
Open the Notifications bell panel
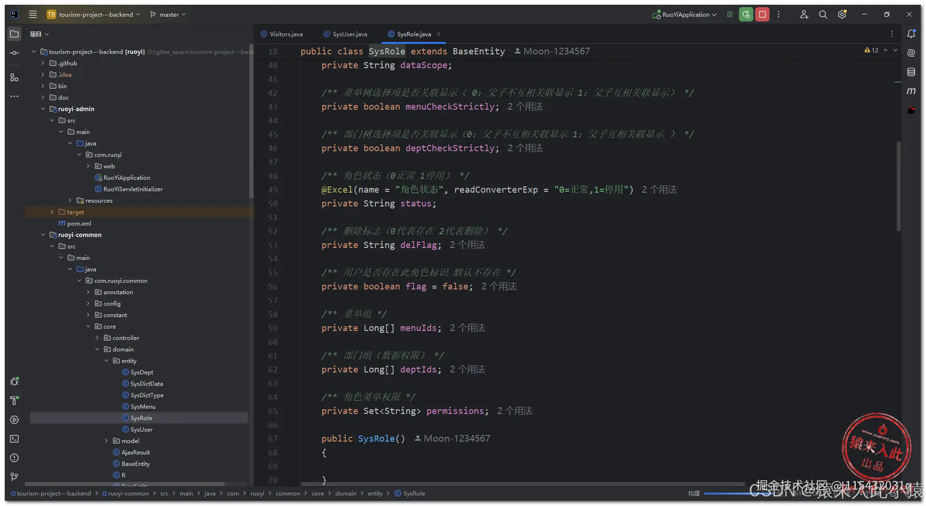pyautogui.click(x=911, y=34)
